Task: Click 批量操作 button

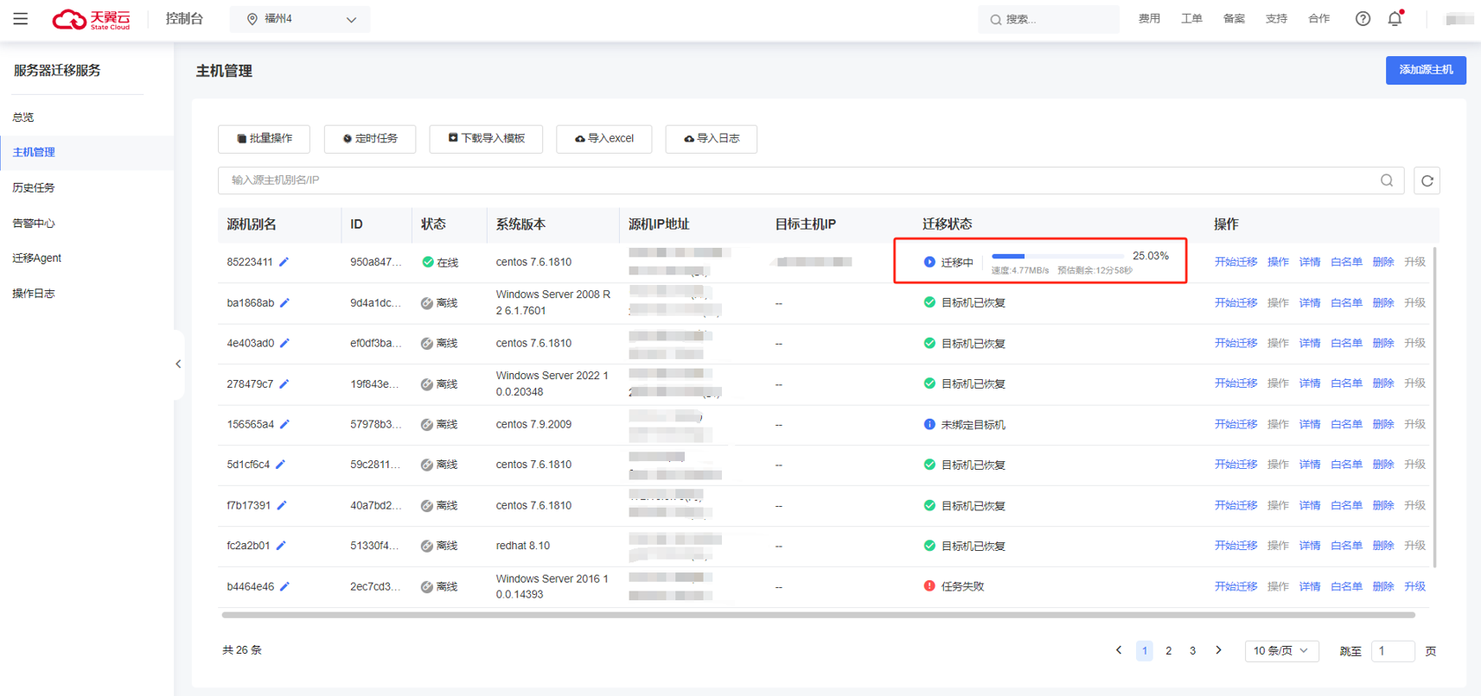Action: pos(264,138)
